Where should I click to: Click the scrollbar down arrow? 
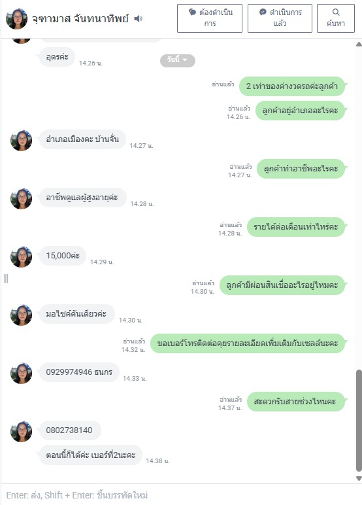pyautogui.click(x=359, y=478)
